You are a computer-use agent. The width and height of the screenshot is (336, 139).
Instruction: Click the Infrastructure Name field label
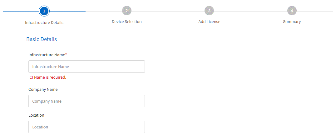(x=47, y=55)
